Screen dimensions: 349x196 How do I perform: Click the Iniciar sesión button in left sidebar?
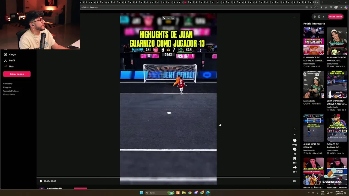[x=17, y=74]
